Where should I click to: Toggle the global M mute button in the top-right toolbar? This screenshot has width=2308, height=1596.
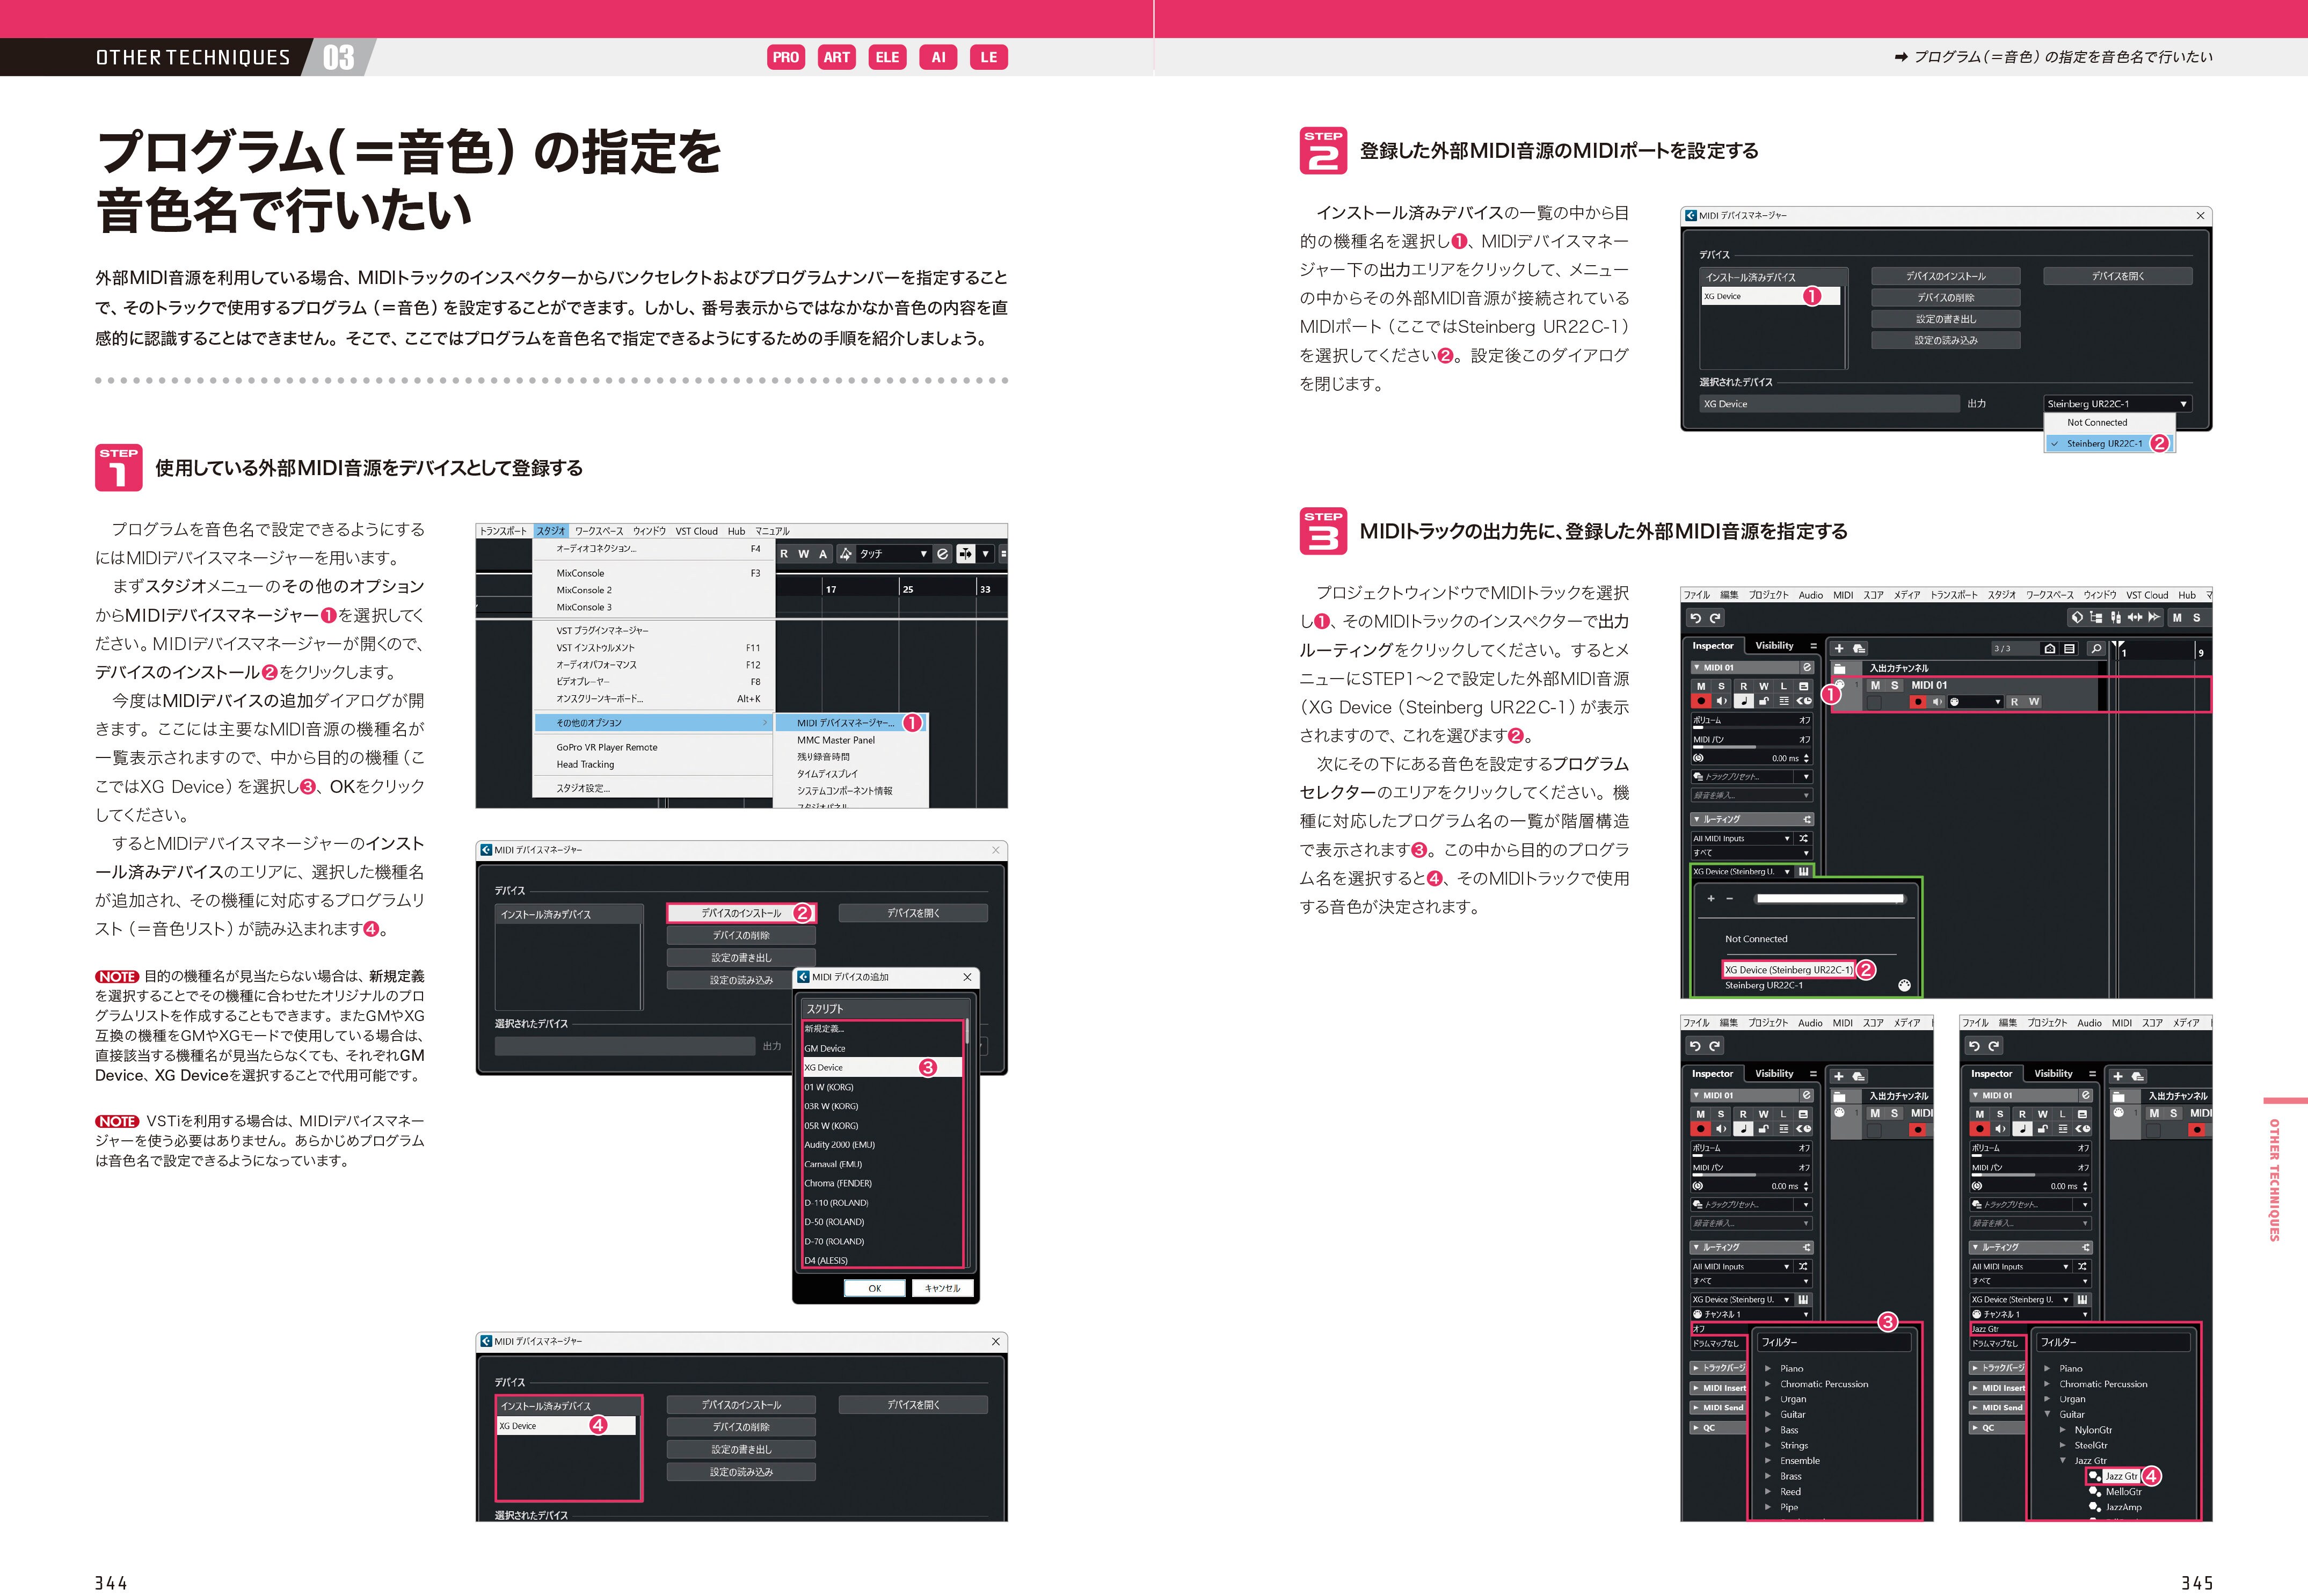(x=2177, y=617)
